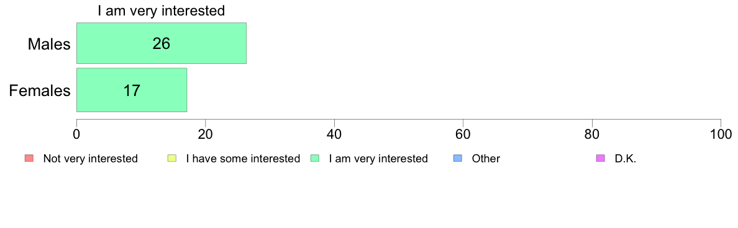Click the 0 axis tick label
This screenshot has height=228, width=738.
click(x=76, y=134)
